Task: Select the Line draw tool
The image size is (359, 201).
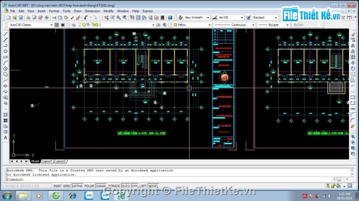Action: click(x=6, y=34)
